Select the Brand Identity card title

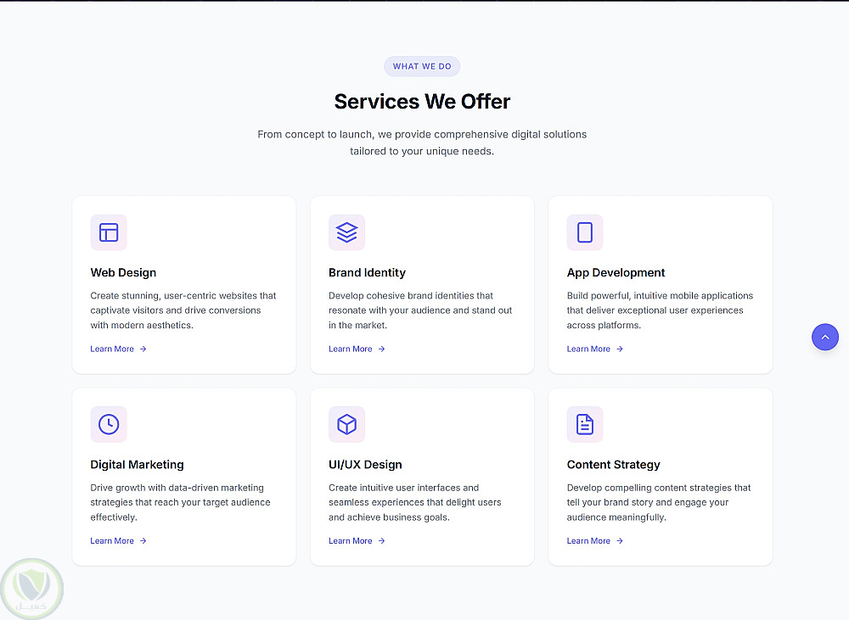[x=367, y=272]
